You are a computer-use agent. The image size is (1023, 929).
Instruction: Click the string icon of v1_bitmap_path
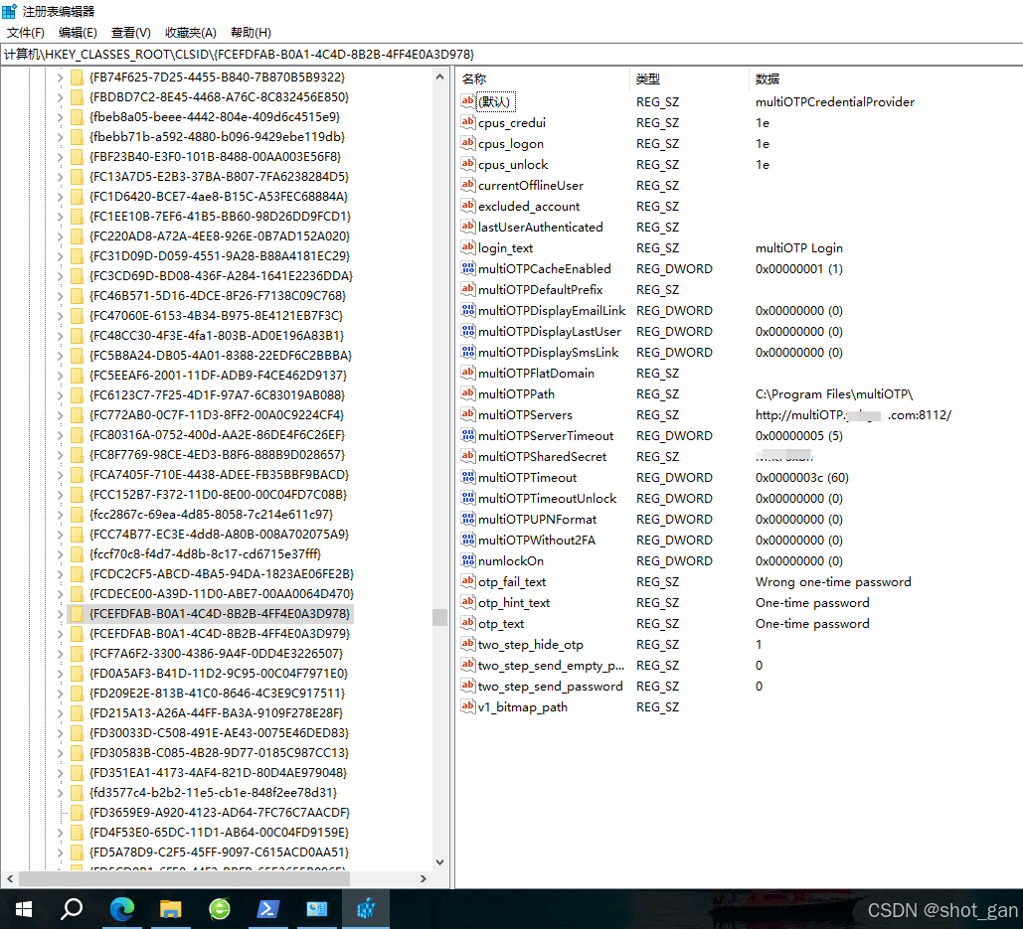[468, 706]
